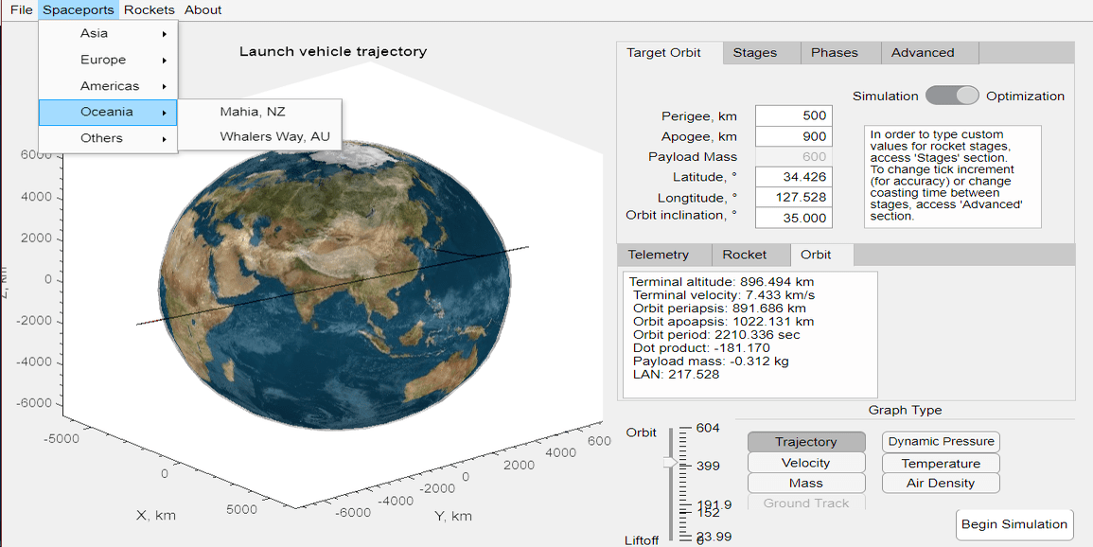Viewport: 1093px width, 547px height.
Task: View the Rocket tab
Action: click(x=749, y=254)
